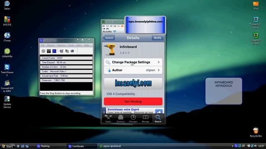Click the Current Frame status row
The height and width of the screenshot is (149, 266).
[x=66, y=58]
